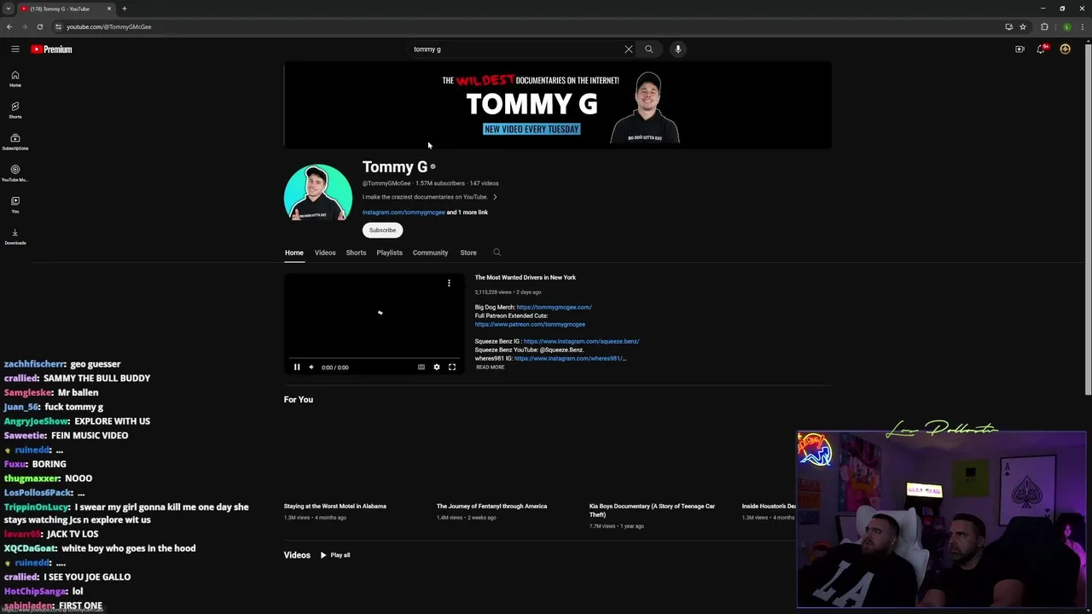The image size is (1092, 614).
Task: Open The Most Wanted Drivers in New York title
Action: (x=526, y=277)
